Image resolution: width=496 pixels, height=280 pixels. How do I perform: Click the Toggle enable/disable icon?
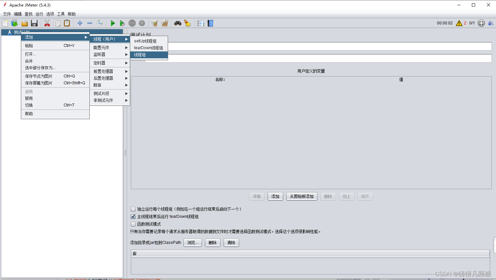(100, 23)
